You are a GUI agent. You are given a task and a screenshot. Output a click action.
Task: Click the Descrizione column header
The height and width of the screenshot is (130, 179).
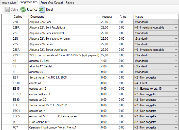tap(38, 17)
